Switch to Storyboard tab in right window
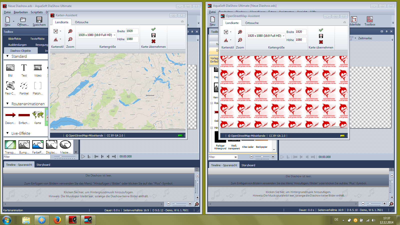Screen dimensions: 400x225 (248, 165)
